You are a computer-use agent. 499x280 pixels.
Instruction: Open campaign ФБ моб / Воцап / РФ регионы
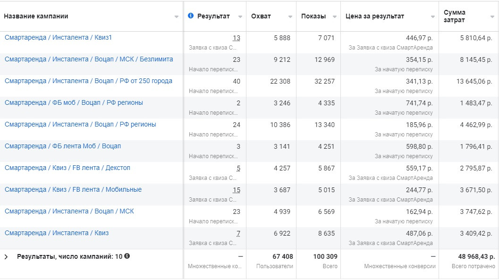(x=74, y=102)
